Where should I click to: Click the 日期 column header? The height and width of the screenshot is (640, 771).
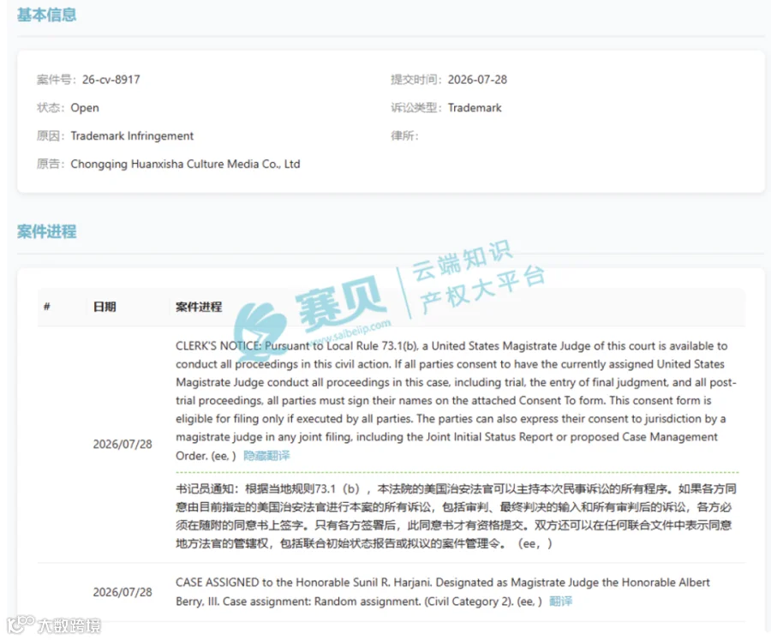(105, 307)
